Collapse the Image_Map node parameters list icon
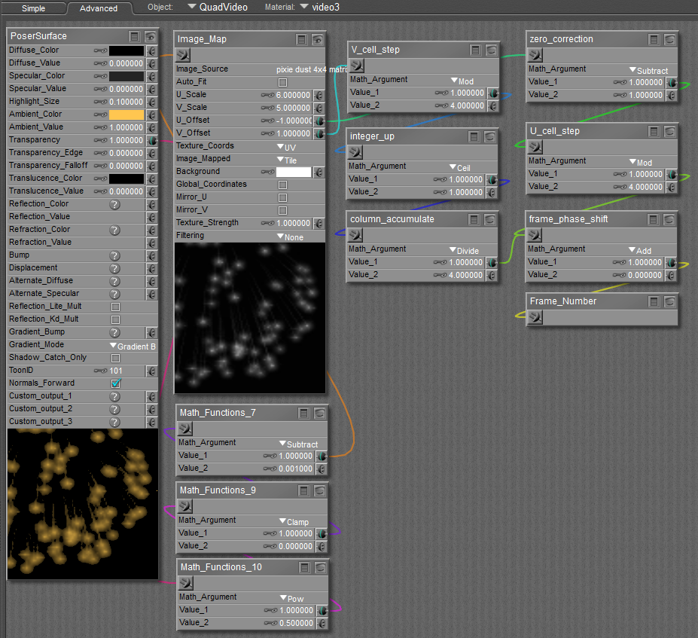This screenshot has height=638, width=698. [301, 39]
